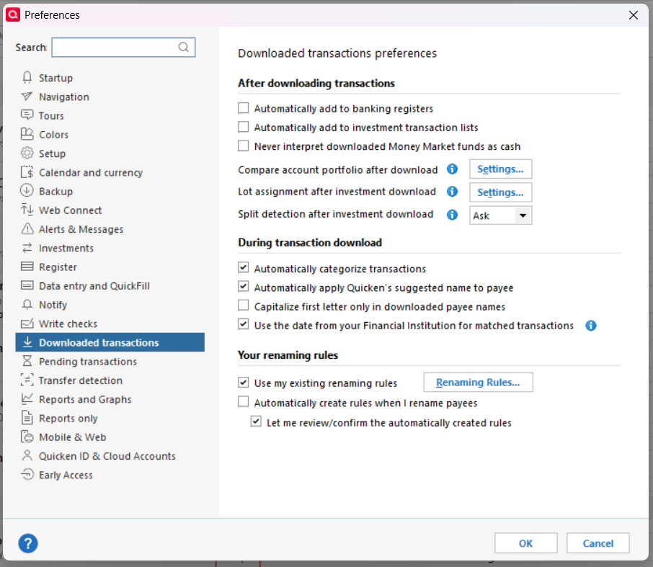Click the Reports only document icon
The image size is (653, 567).
tap(27, 418)
